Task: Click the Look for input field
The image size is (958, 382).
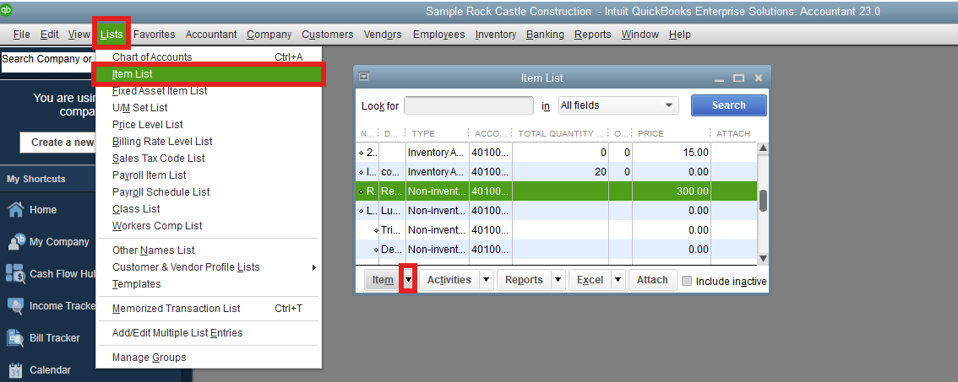Action: [468, 105]
